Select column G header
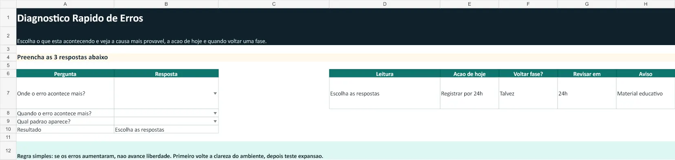This screenshot has height=160, width=675. 587,4
